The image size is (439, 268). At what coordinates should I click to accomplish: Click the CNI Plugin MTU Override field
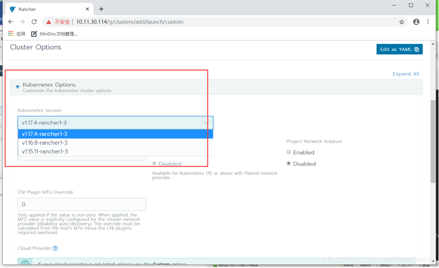coord(82,205)
